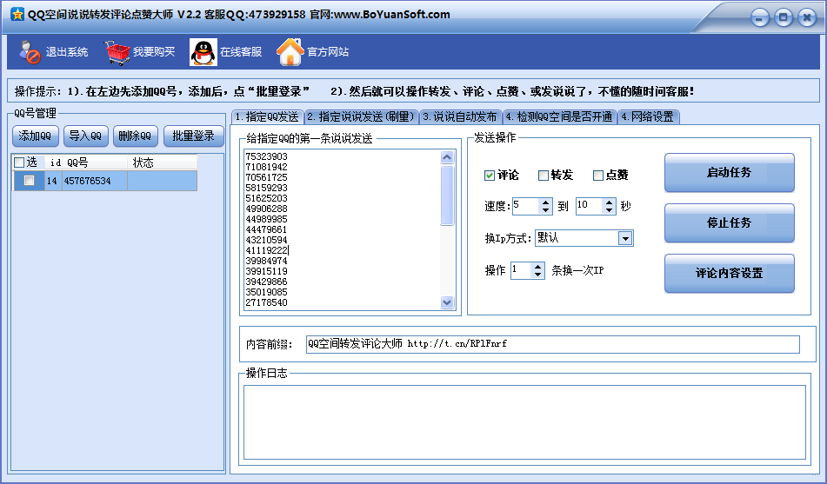Click the 启动任务 button
The width and height of the screenshot is (827, 484).
[729, 173]
